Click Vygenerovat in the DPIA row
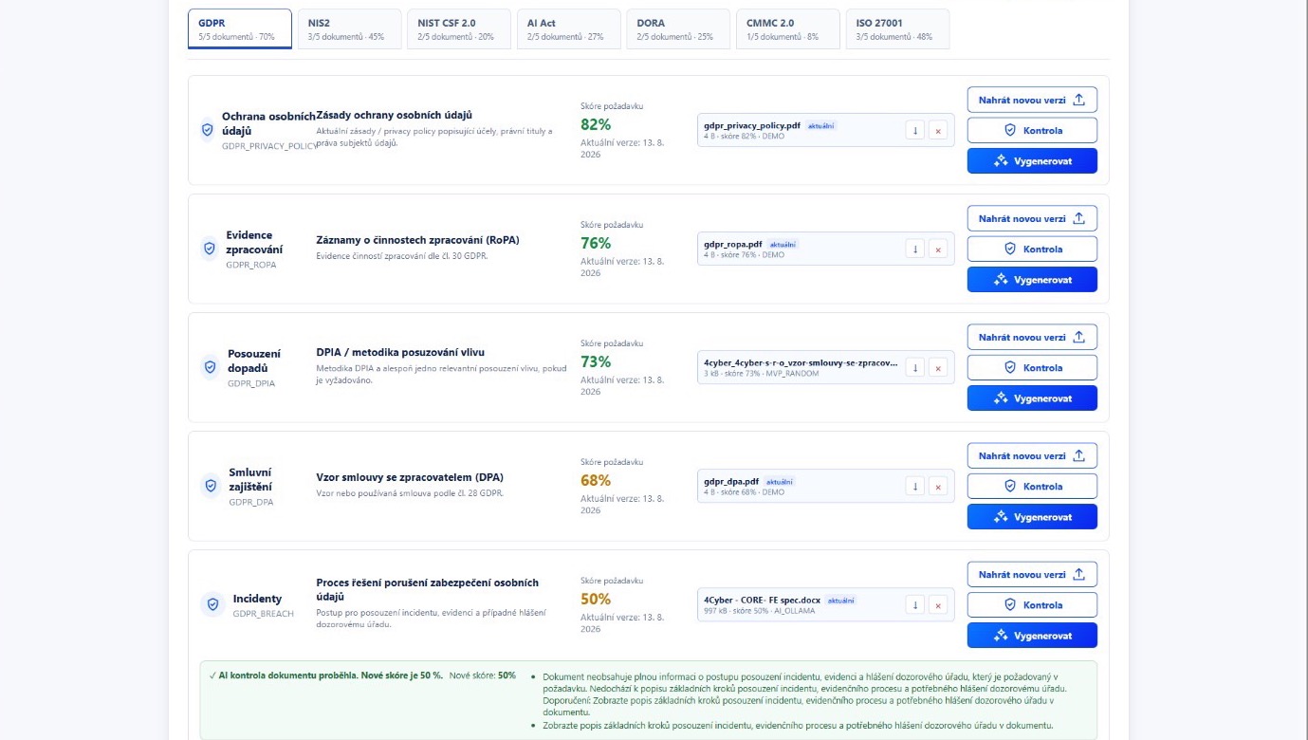 1032,398
